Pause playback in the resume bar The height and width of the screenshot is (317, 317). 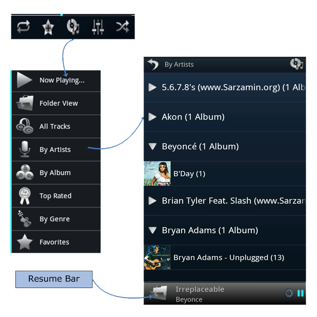pyautogui.click(x=300, y=293)
